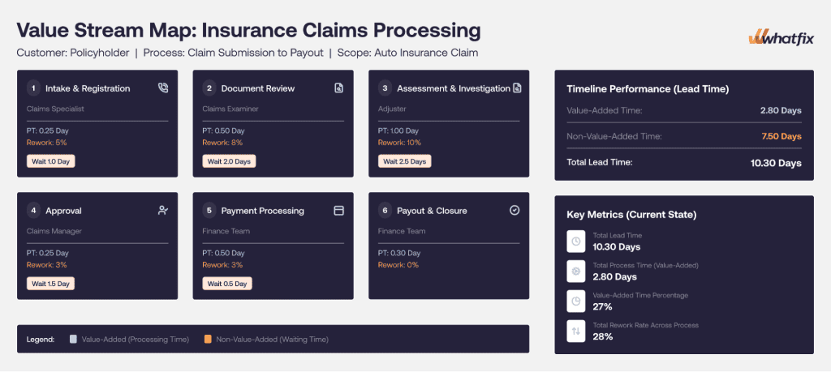
Task: Click the arrows icon beside Total Rework Rate
Action: (x=576, y=331)
